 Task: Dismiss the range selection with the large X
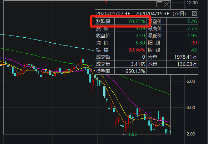(167, 4)
